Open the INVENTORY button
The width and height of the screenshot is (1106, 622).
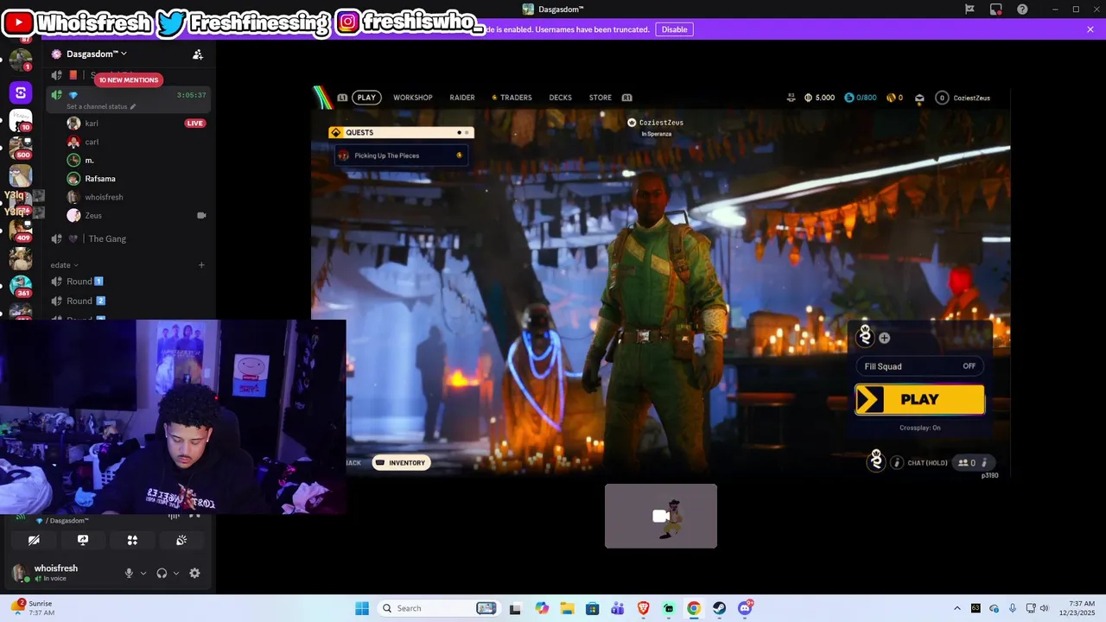coord(400,463)
